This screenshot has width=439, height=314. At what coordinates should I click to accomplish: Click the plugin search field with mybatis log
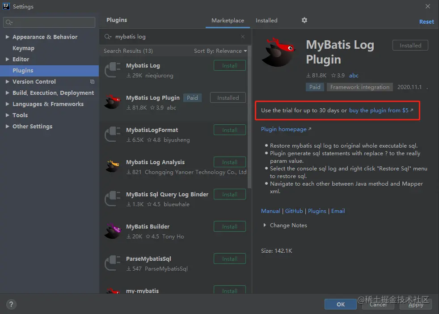pyautogui.click(x=176, y=37)
